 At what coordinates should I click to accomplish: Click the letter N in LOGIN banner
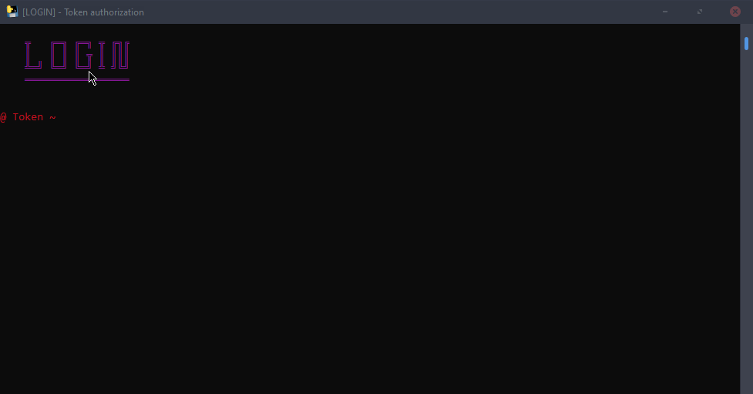[120, 56]
